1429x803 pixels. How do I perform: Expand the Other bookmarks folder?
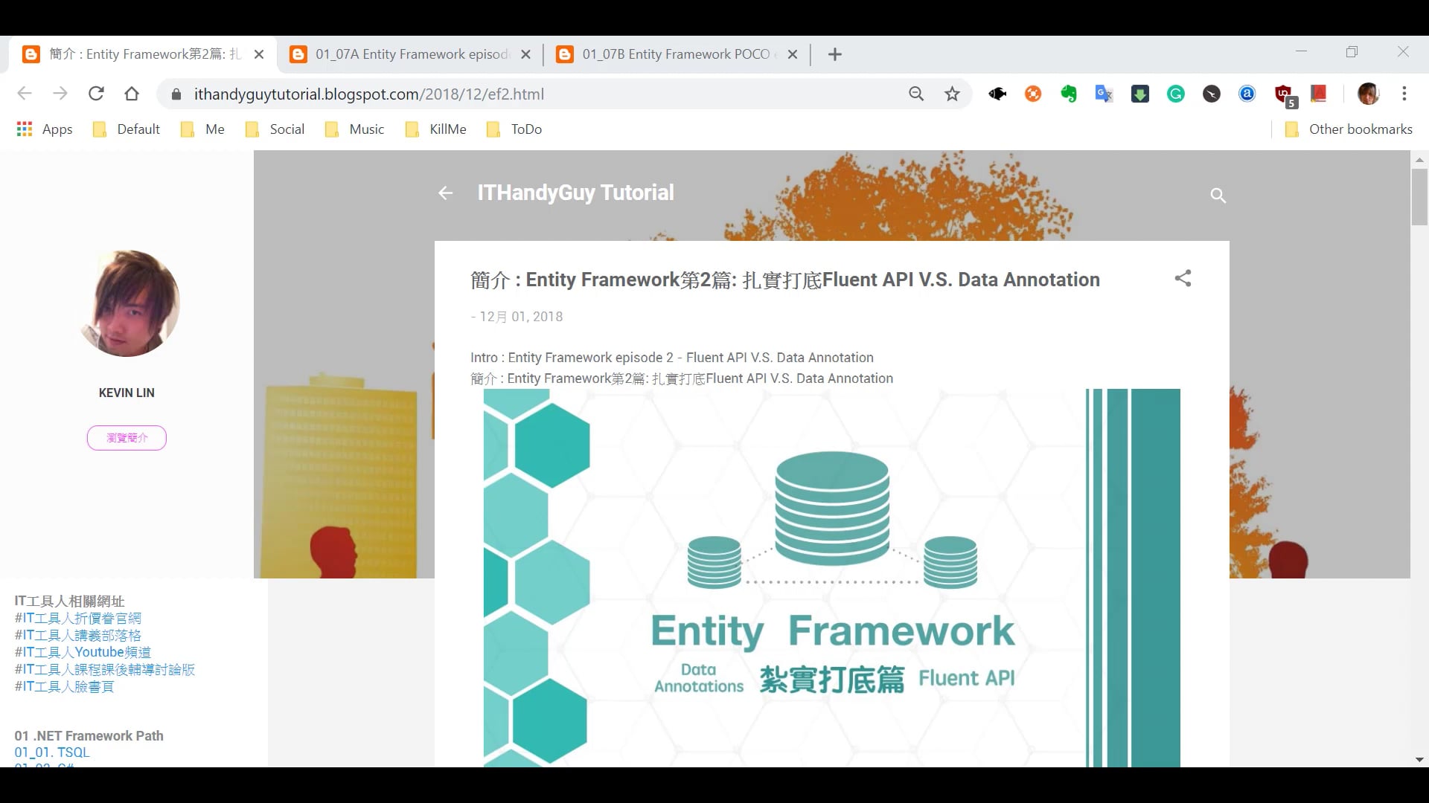(1349, 129)
